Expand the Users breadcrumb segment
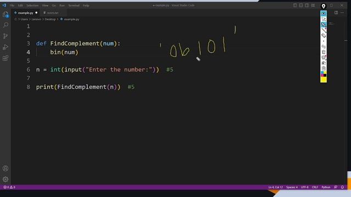 [x=24, y=19]
